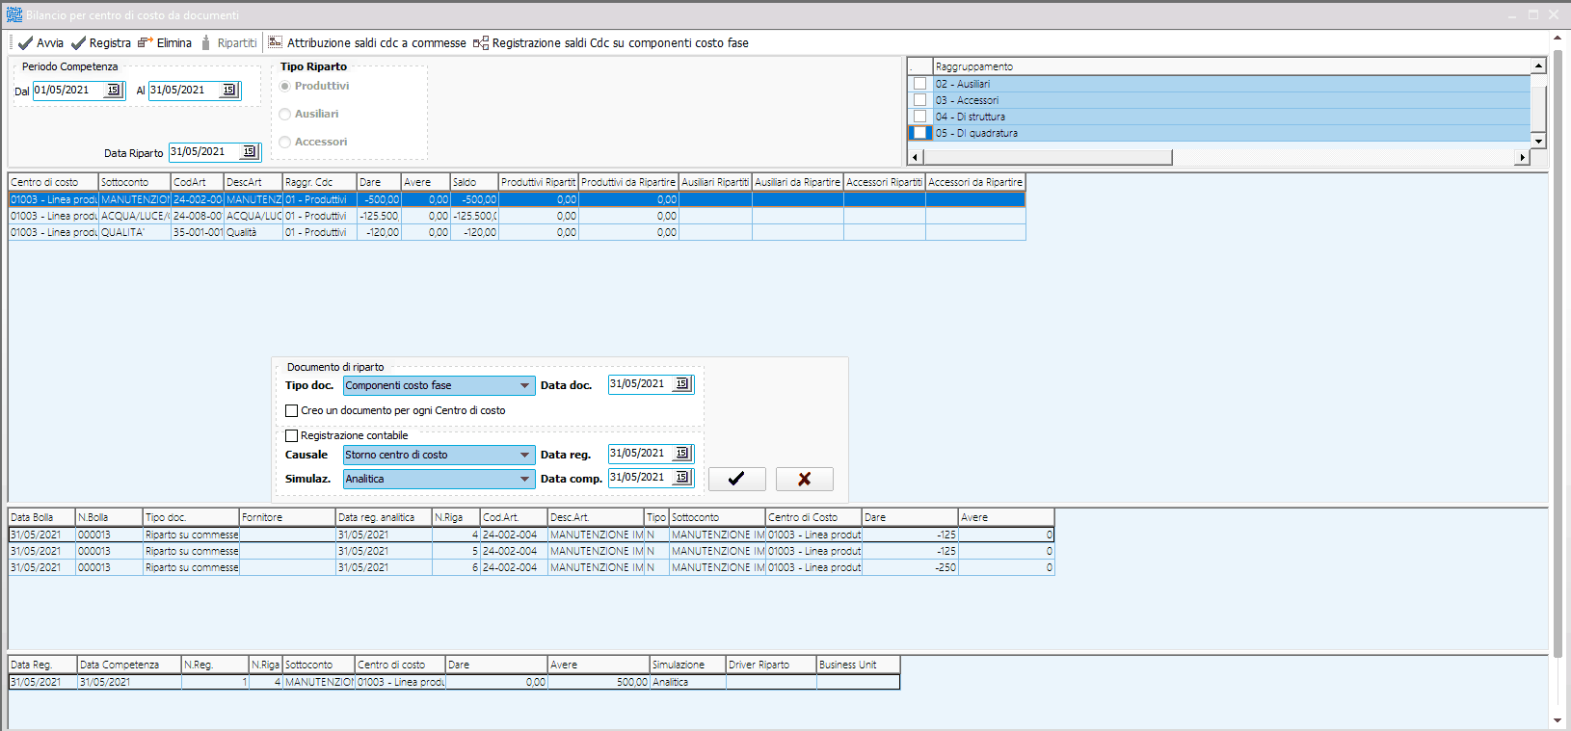Expand the Tipo doc. dropdown

tap(525, 385)
